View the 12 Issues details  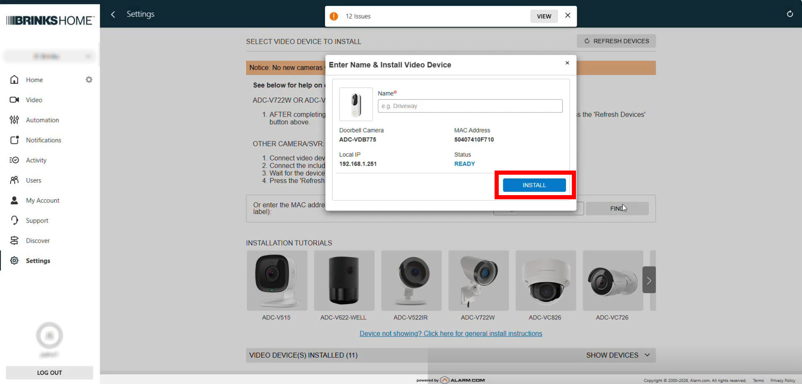(544, 16)
